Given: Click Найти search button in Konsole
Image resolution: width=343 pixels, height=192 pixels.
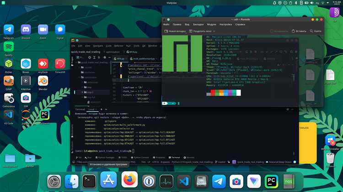Looking at the screenshot, I should tap(316, 31).
